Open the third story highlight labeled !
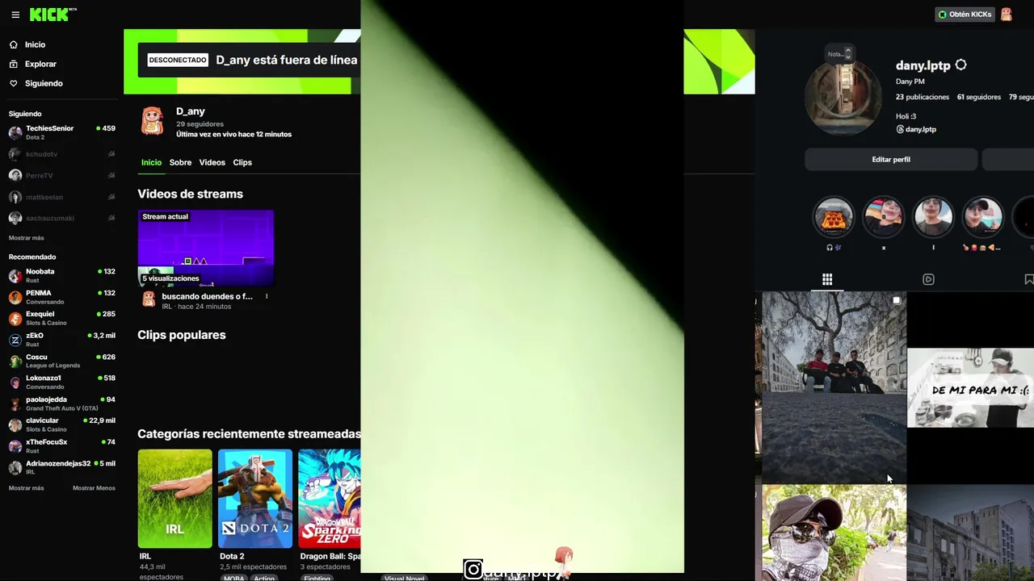Viewport: 1034px width, 581px height. click(x=933, y=218)
